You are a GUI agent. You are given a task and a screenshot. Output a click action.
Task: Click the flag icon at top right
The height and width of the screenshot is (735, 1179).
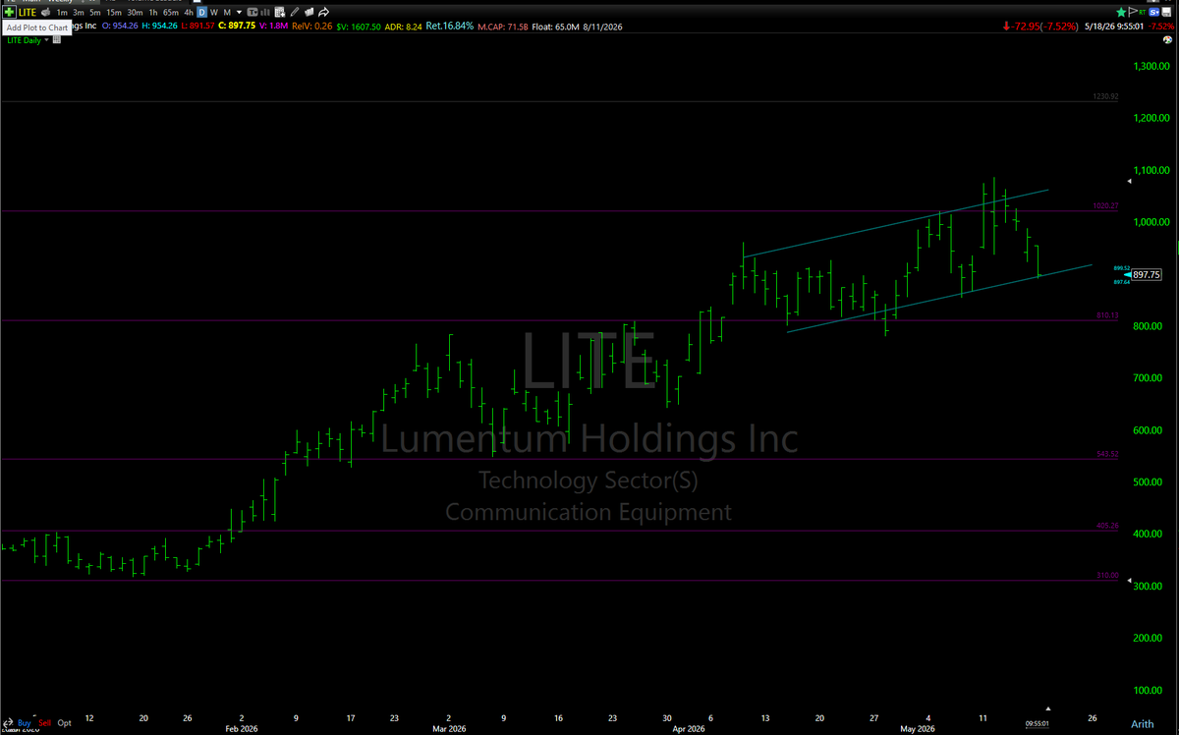pos(1133,13)
